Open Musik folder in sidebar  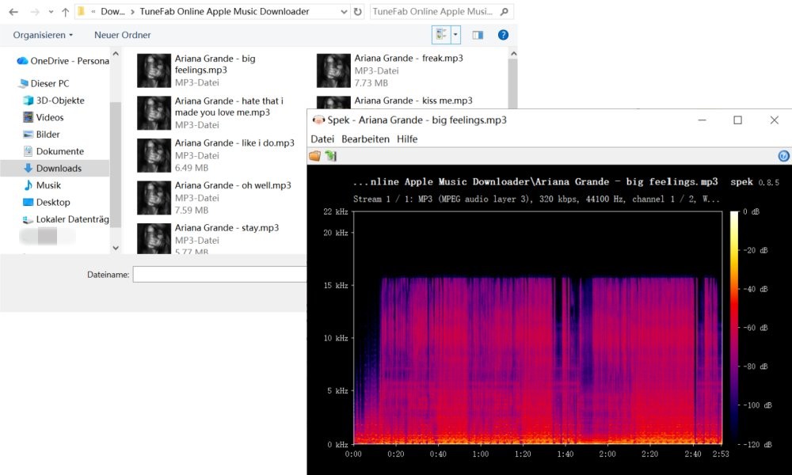tap(43, 185)
